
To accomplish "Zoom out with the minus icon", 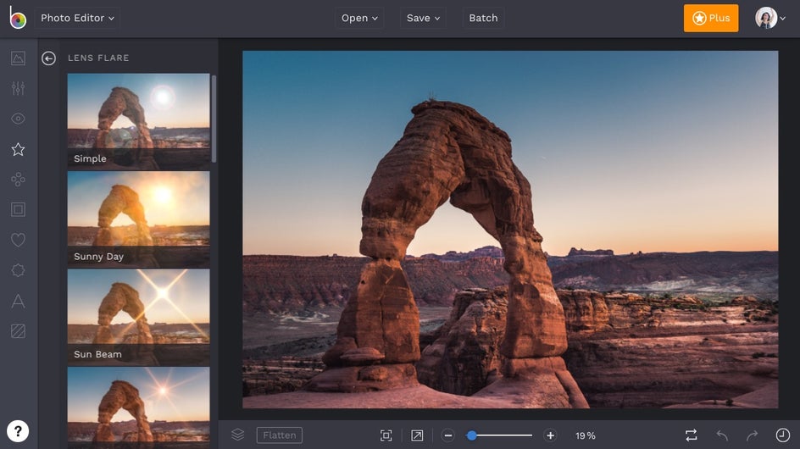I will point(448,435).
